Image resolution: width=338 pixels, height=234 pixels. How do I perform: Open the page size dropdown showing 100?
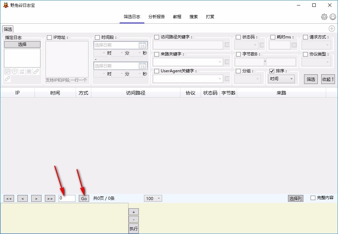click(153, 198)
